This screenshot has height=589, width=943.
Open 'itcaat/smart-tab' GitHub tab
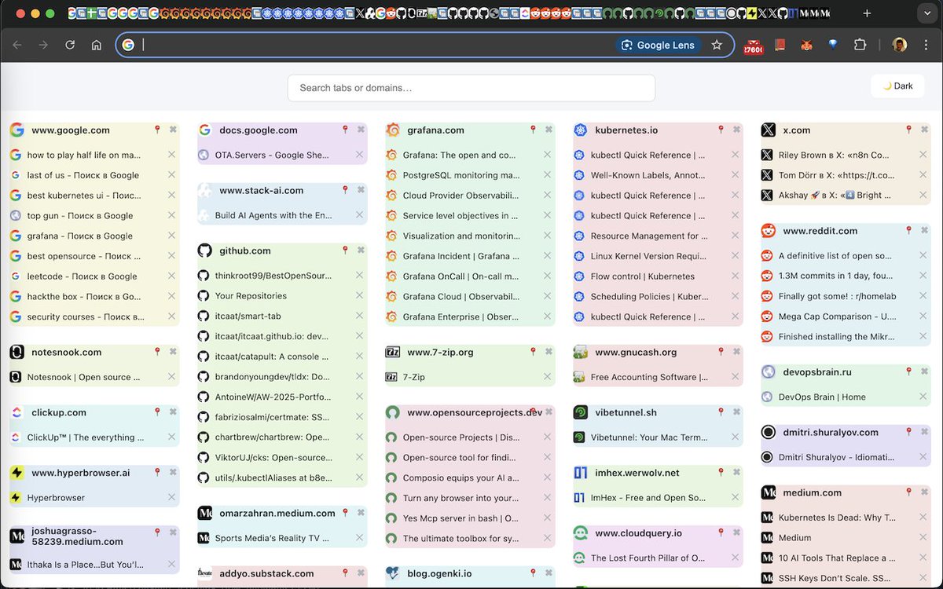coord(248,316)
